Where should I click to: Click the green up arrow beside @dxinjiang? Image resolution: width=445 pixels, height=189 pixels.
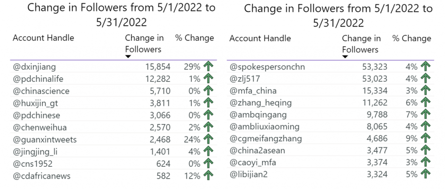(x=208, y=67)
